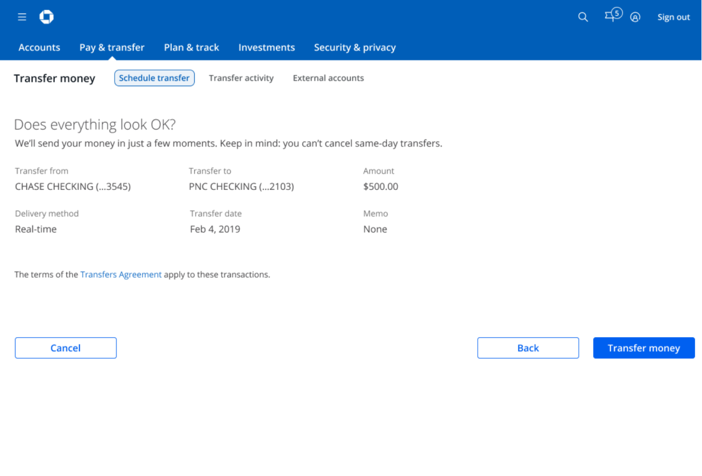The image size is (702, 476).
Task: Open notifications flag icon with badge 5
Action: pos(613,15)
